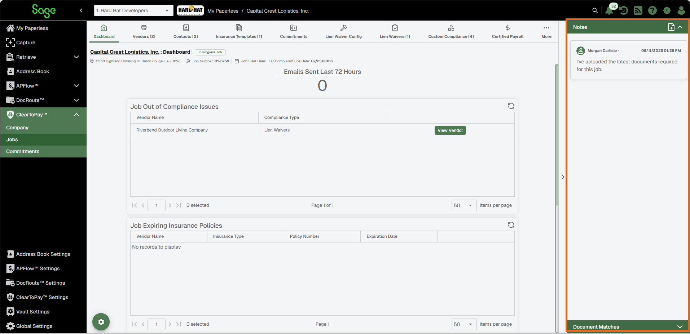Open the search magnifier icon
This screenshot has width=690, height=334.
(595, 11)
